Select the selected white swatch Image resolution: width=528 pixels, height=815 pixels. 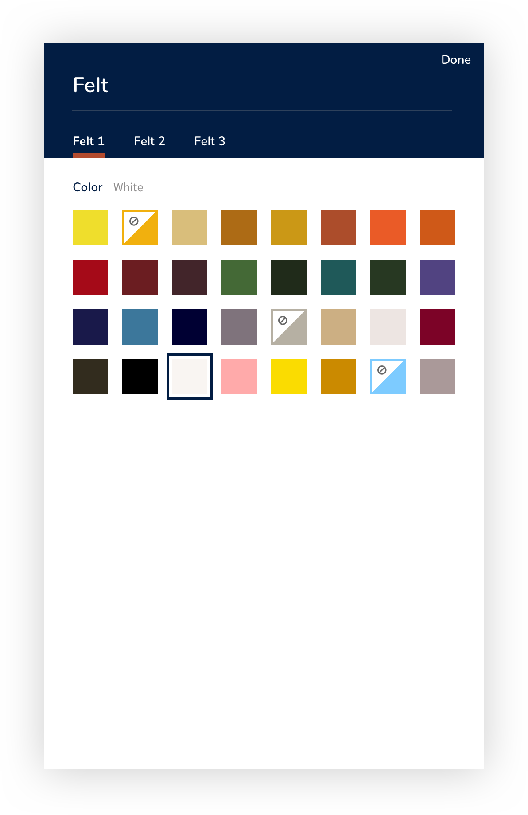click(x=190, y=376)
